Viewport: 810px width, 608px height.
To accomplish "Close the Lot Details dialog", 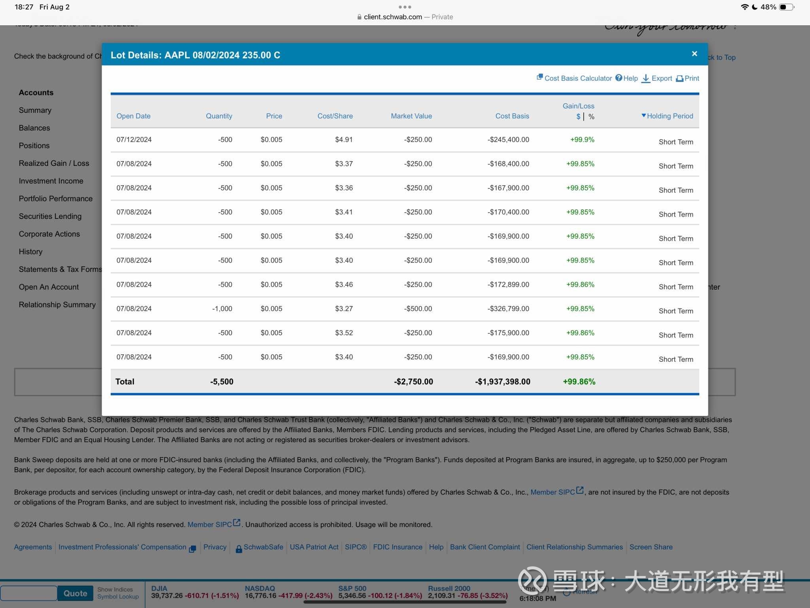I will click(694, 54).
